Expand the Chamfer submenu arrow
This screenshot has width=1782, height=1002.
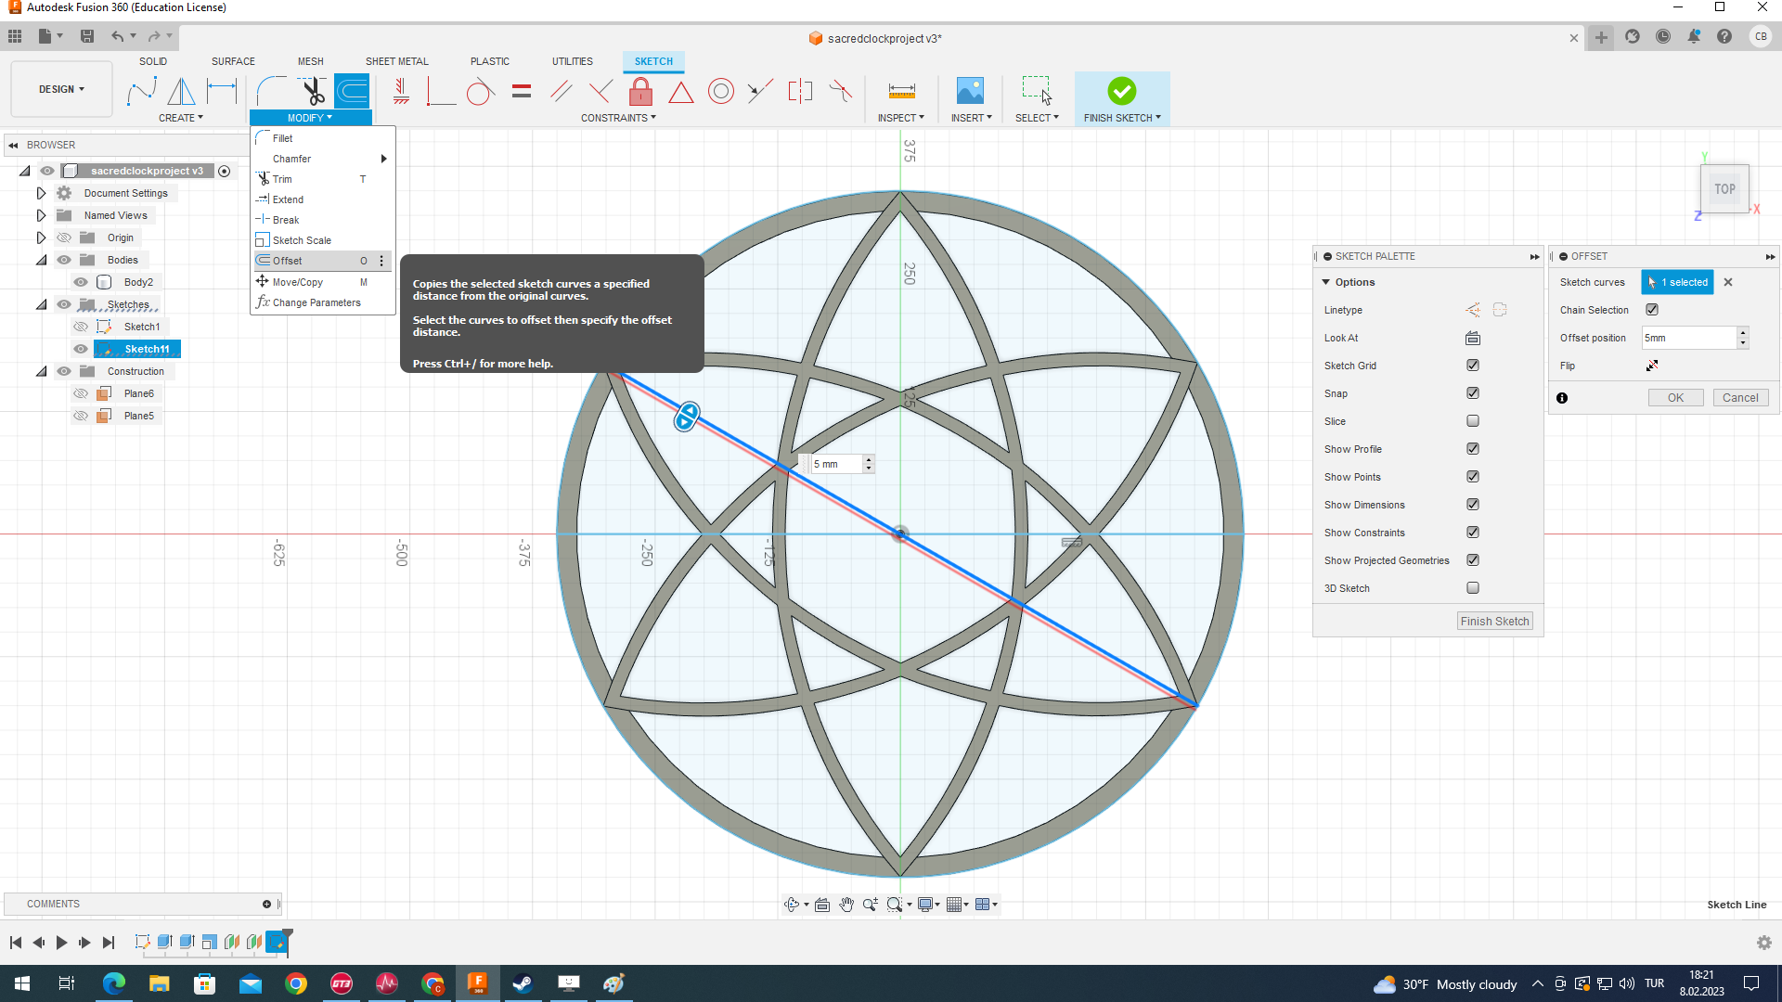(383, 159)
